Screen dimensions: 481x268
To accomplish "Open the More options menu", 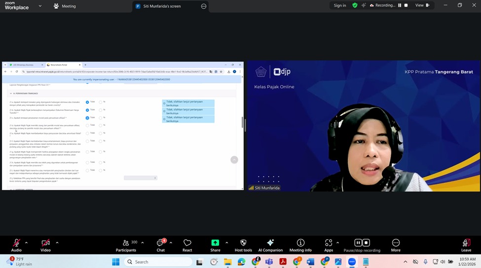I will pyautogui.click(x=396, y=243).
